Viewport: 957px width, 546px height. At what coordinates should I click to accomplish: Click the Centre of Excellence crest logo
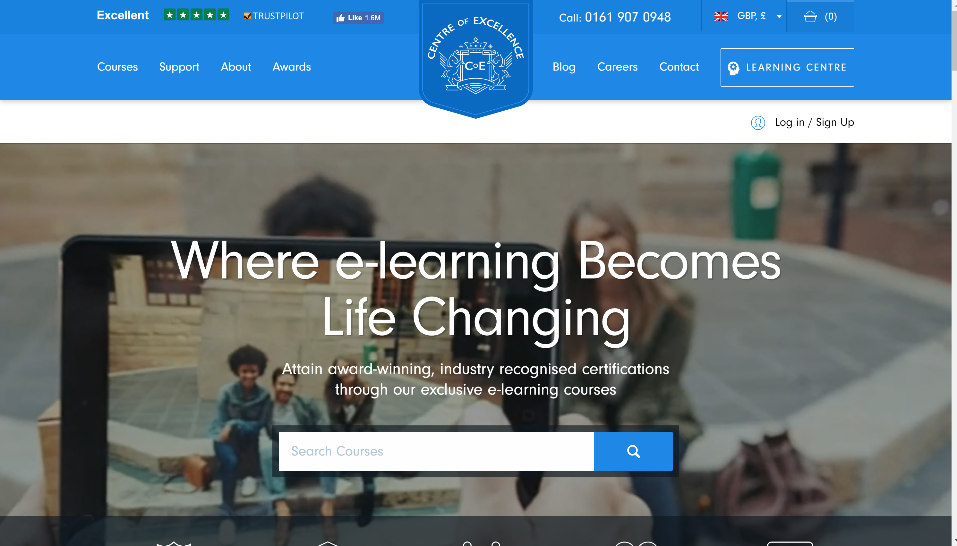pyautogui.click(x=475, y=58)
